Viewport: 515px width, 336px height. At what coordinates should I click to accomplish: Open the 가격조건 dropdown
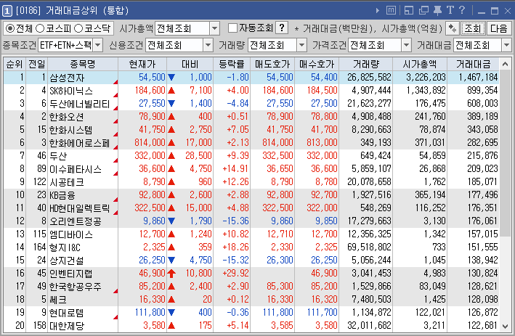click(406, 45)
